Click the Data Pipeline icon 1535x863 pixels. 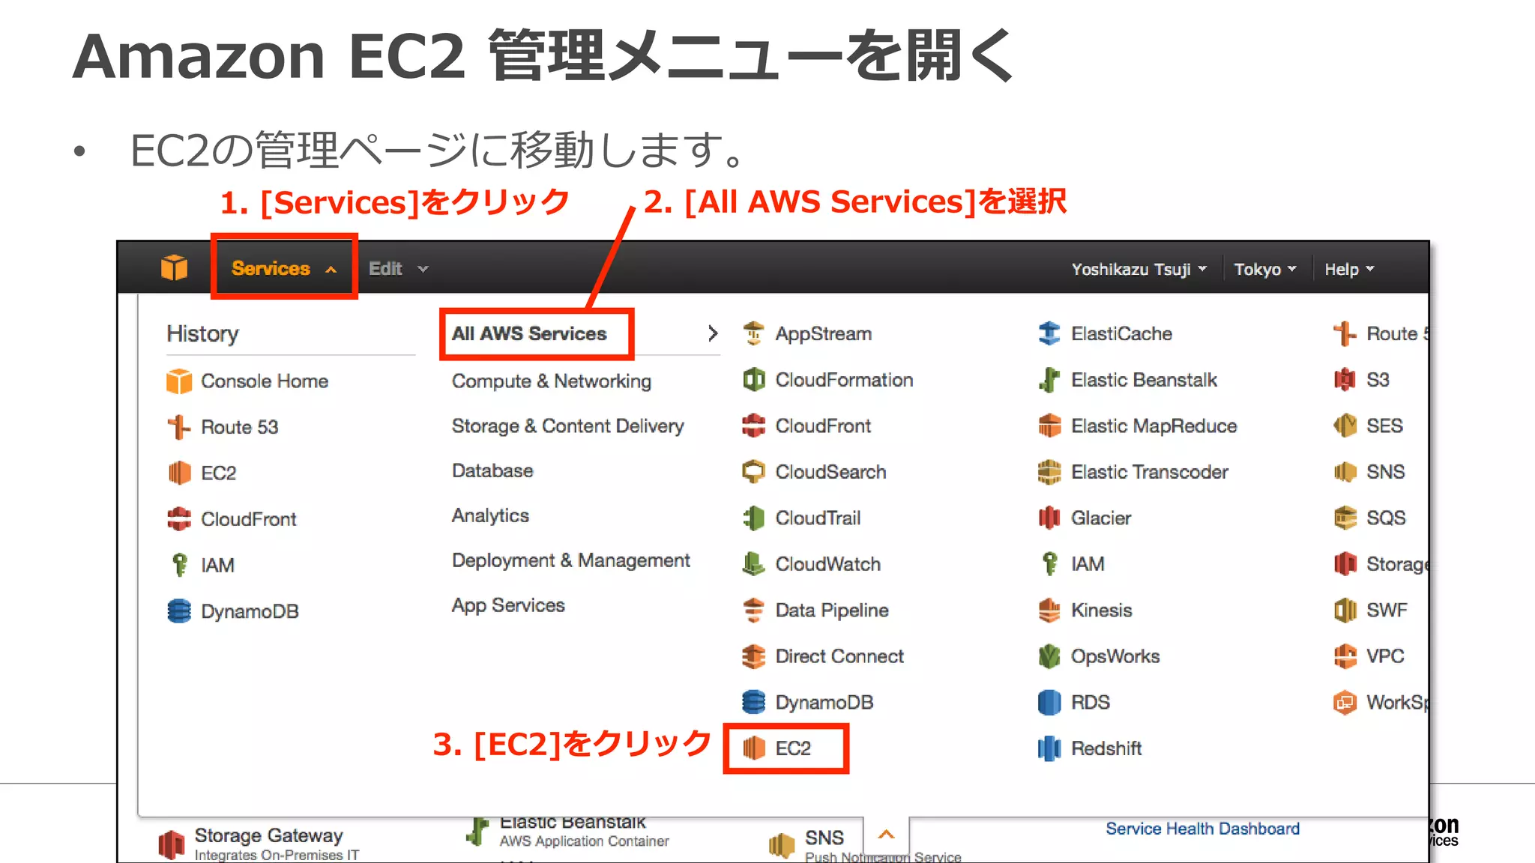753,610
